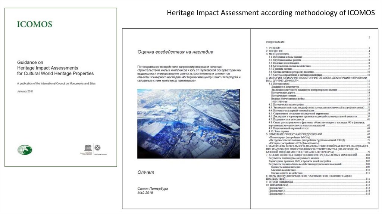Open the '10. ПРИЛОЖЕНИЯ' contents entry
382x214 pixels.
(277, 185)
